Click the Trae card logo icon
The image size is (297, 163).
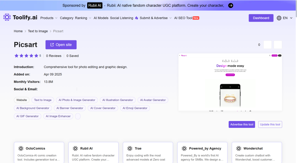click(x=130, y=148)
